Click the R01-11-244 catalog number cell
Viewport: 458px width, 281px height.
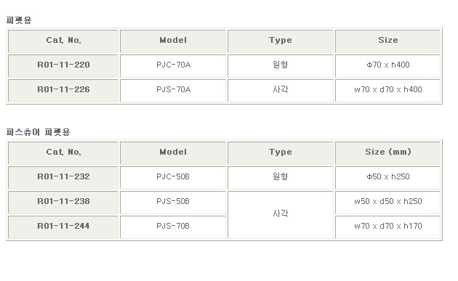tap(63, 227)
